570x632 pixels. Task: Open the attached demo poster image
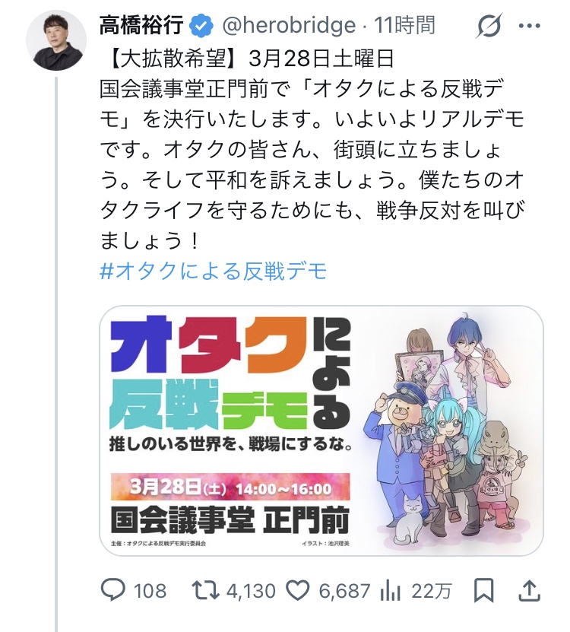[x=321, y=431]
